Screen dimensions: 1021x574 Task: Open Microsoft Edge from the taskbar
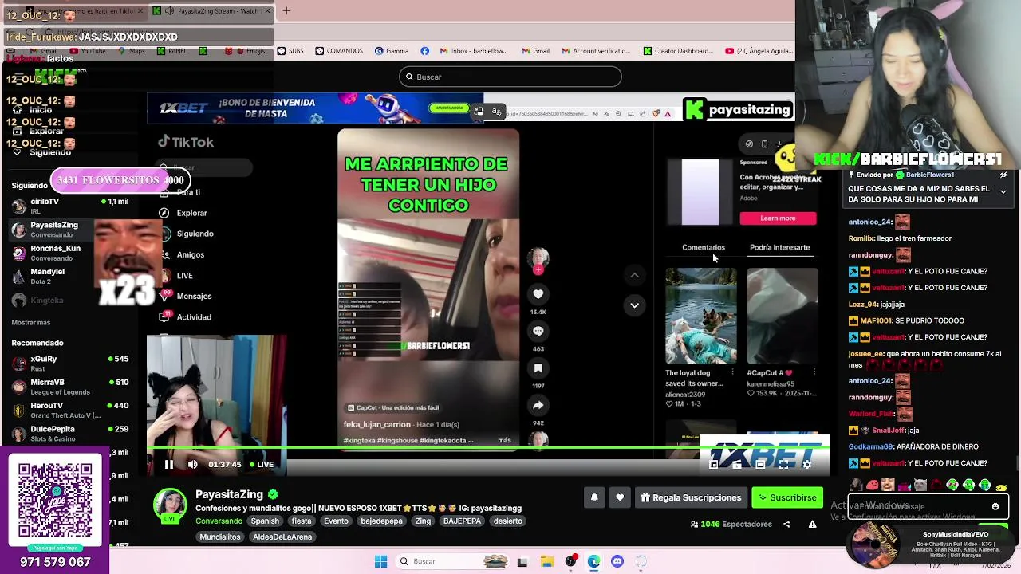[594, 561]
